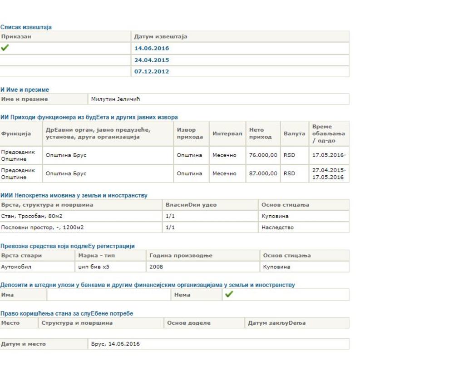Click the џип бмв x5 vehicle cell
Viewport: 454px width, 391px height.
pyautogui.click(x=94, y=267)
